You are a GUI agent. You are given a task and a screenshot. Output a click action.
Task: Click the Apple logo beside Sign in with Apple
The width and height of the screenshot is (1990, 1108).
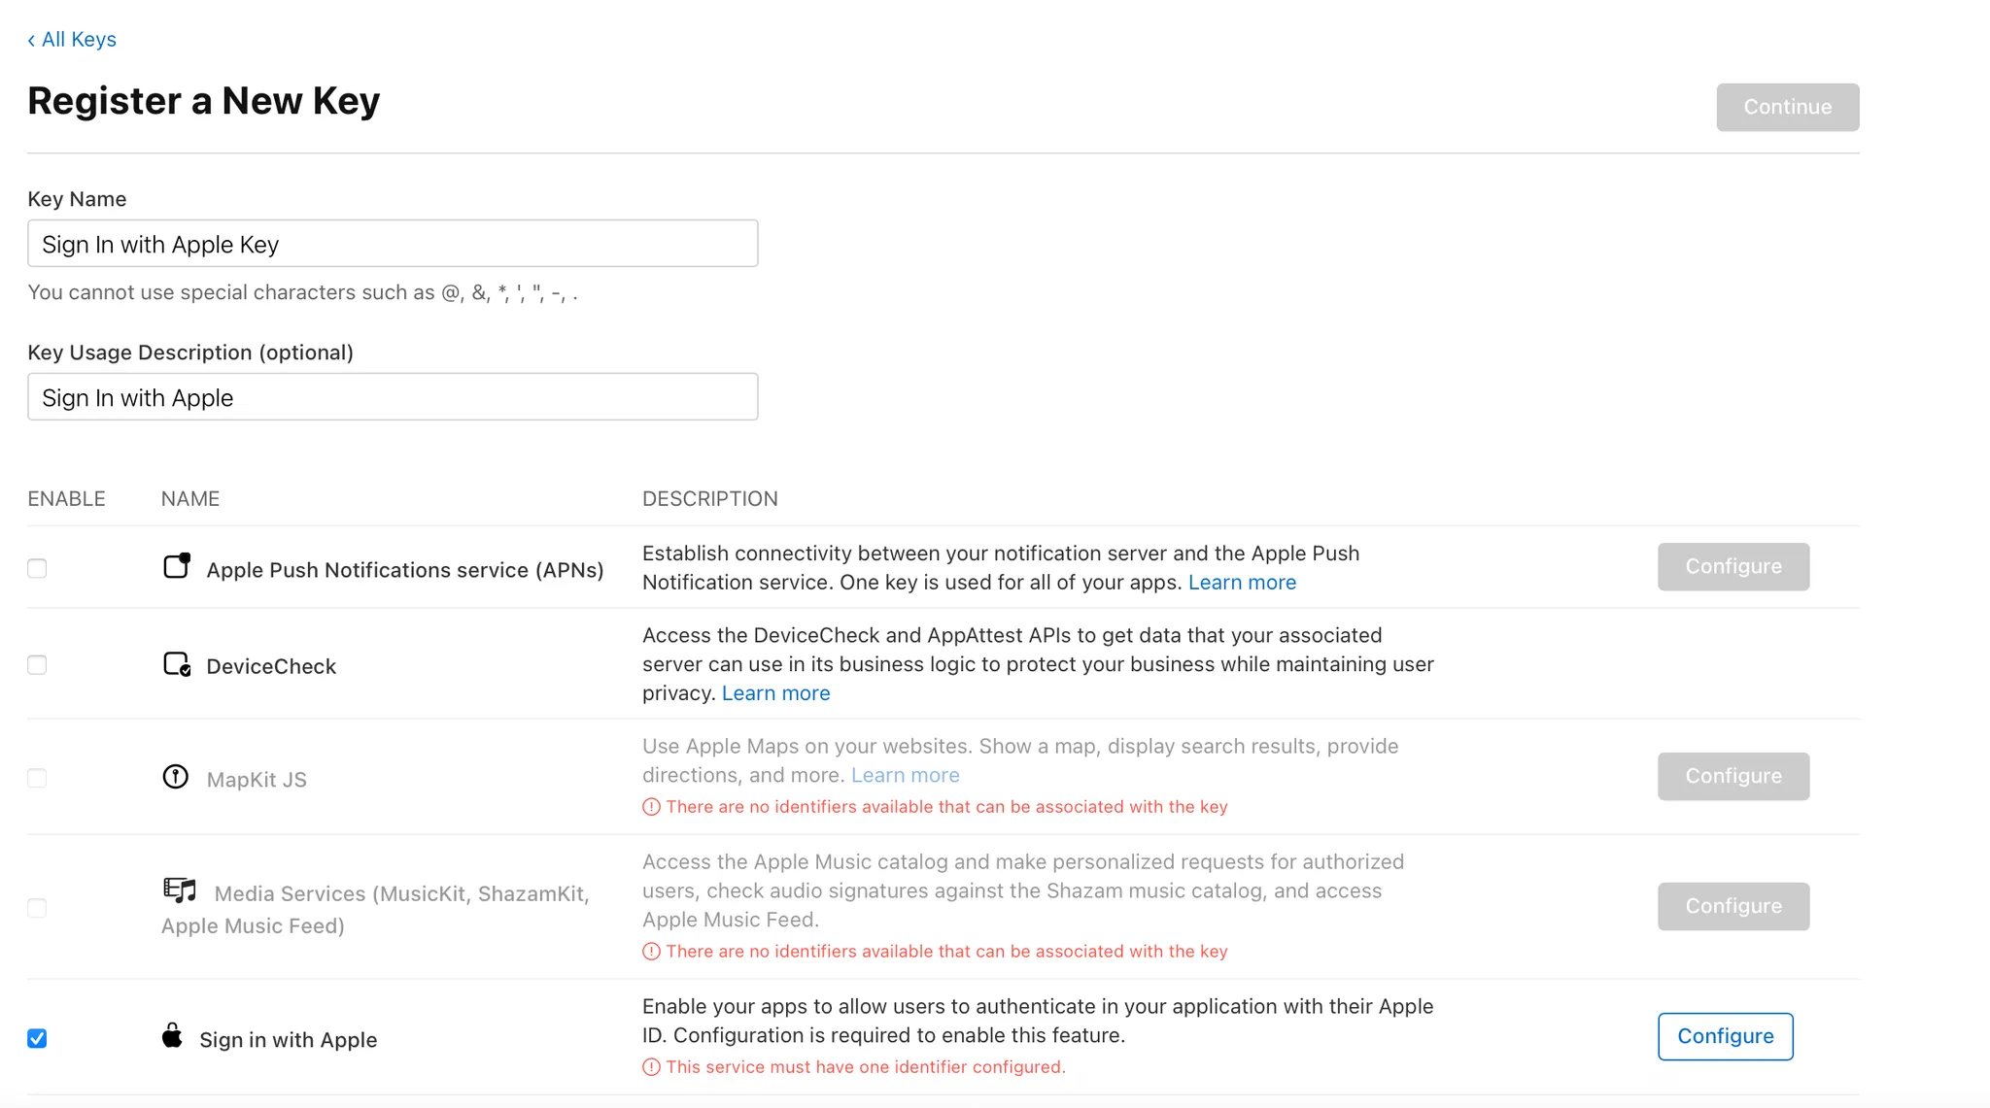coord(173,1036)
